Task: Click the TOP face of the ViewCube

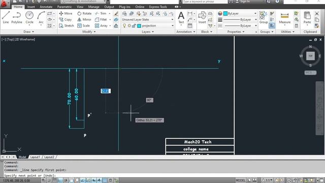Action: [310, 56]
